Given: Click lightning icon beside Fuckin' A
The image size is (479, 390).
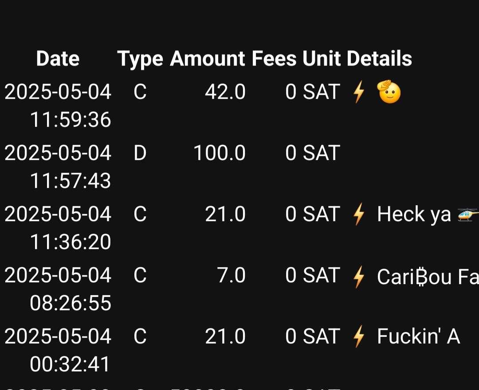Looking at the screenshot, I should click(x=359, y=336).
